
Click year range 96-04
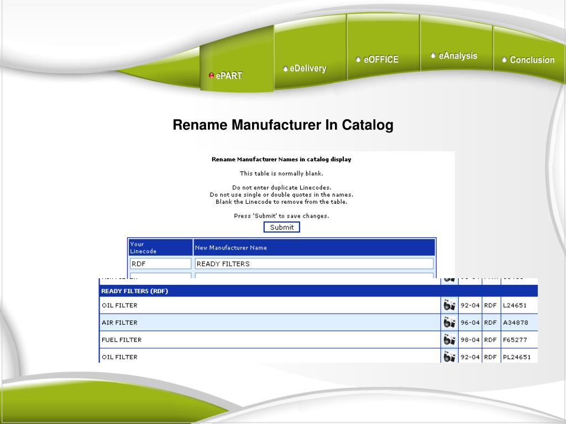[470, 322]
